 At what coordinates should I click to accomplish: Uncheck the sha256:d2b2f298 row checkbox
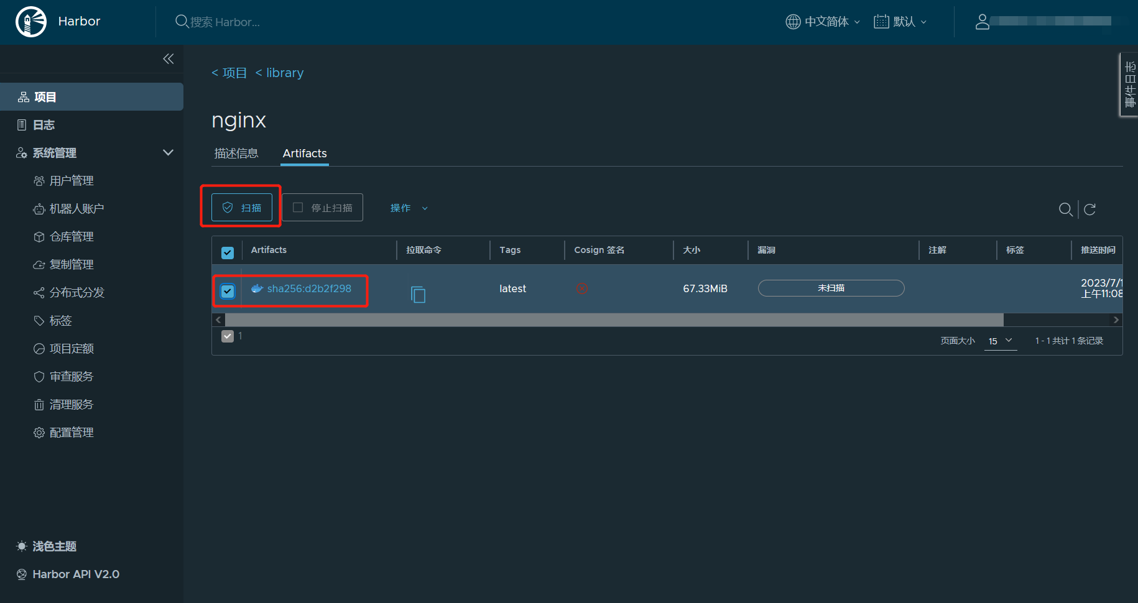(228, 291)
